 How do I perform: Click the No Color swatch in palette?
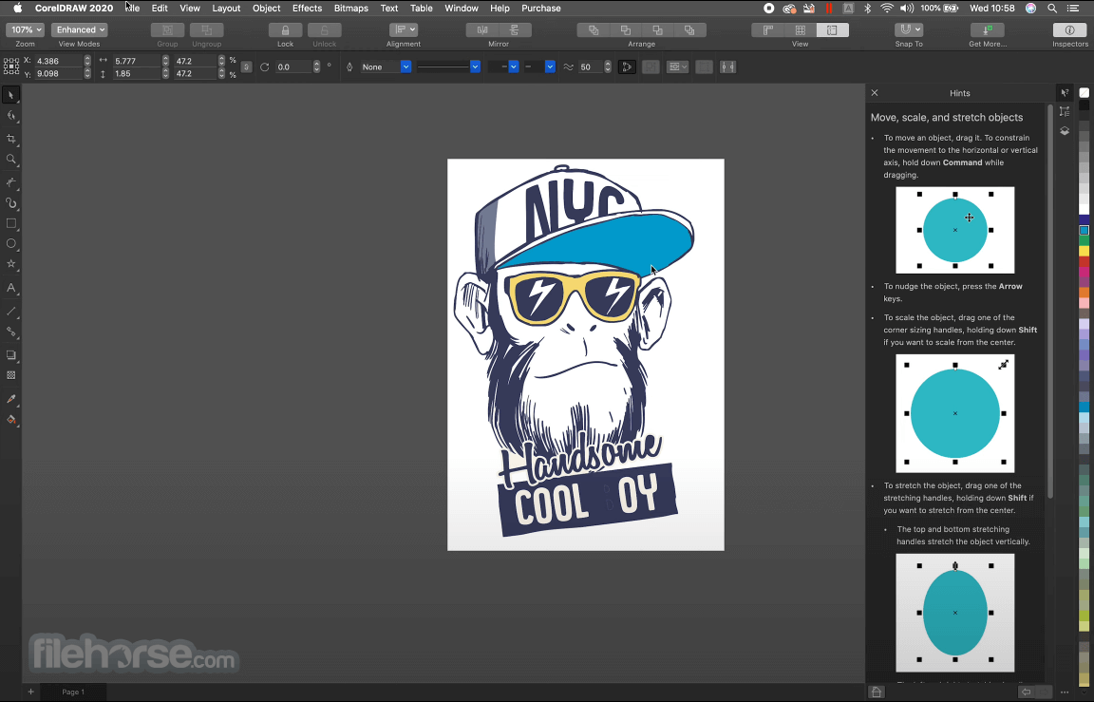(1085, 92)
